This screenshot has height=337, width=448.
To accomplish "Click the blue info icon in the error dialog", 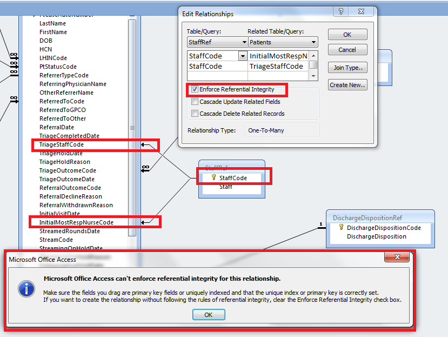I will [x=26, y=289].
